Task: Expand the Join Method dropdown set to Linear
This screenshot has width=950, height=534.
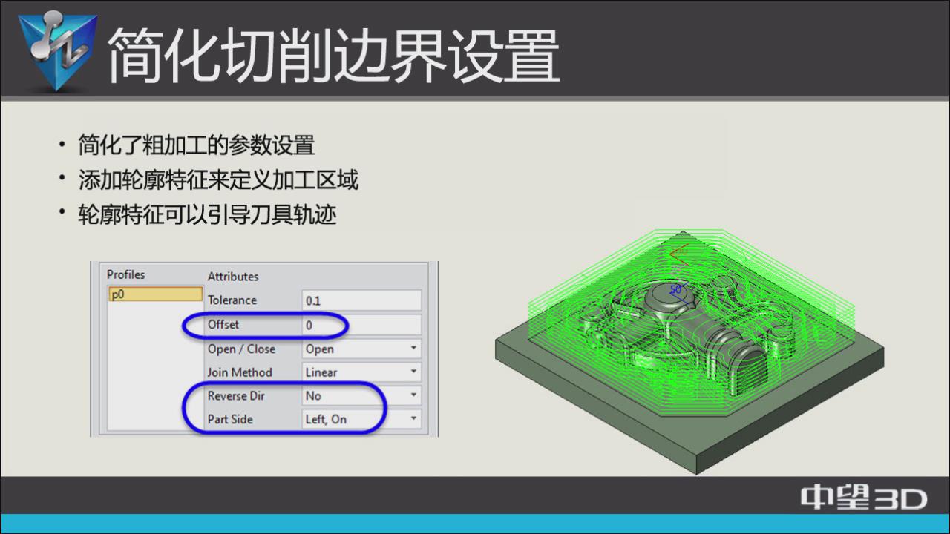Action: (413, 372)
